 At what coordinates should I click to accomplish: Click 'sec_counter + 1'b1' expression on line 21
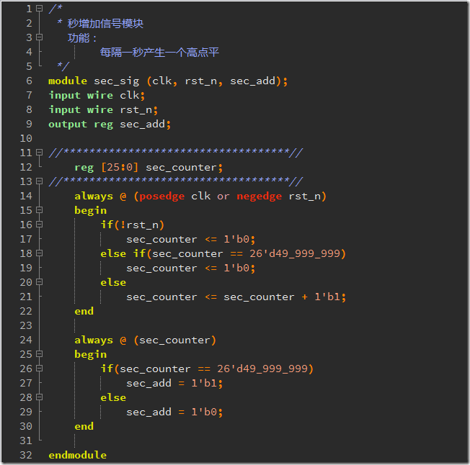[282, 297]
